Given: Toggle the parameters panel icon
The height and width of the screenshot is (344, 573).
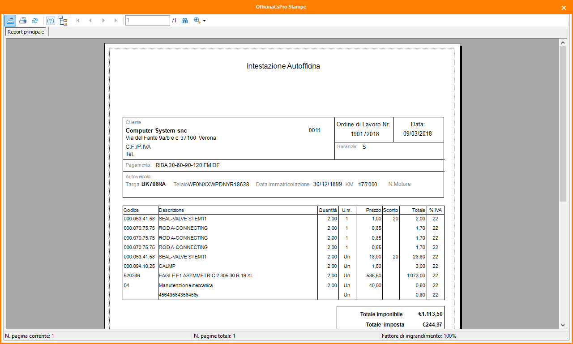Looking at the screenshot, I should (x=51, y=21).
